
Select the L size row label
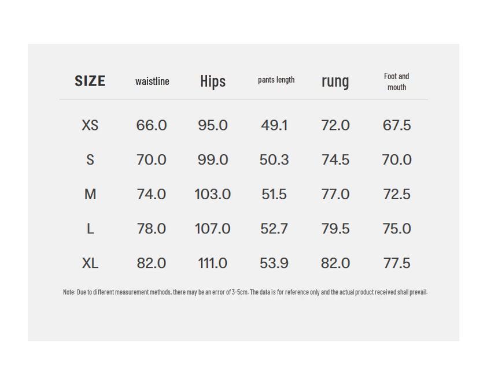[90, 229]
